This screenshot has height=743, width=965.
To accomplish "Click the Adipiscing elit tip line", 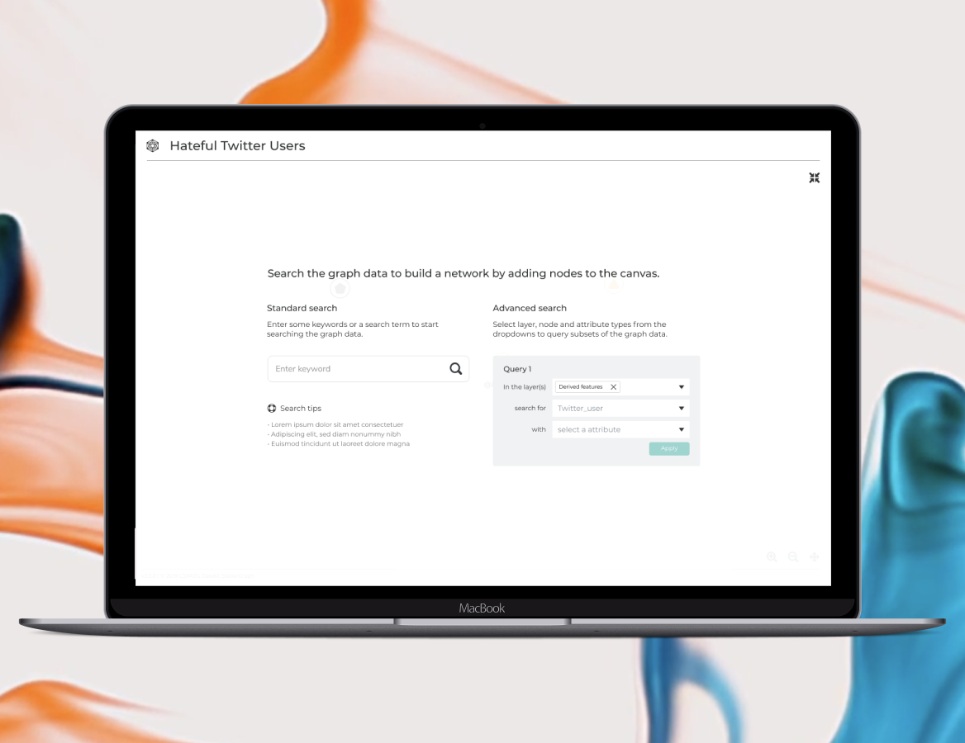I will tap(334, 434).
